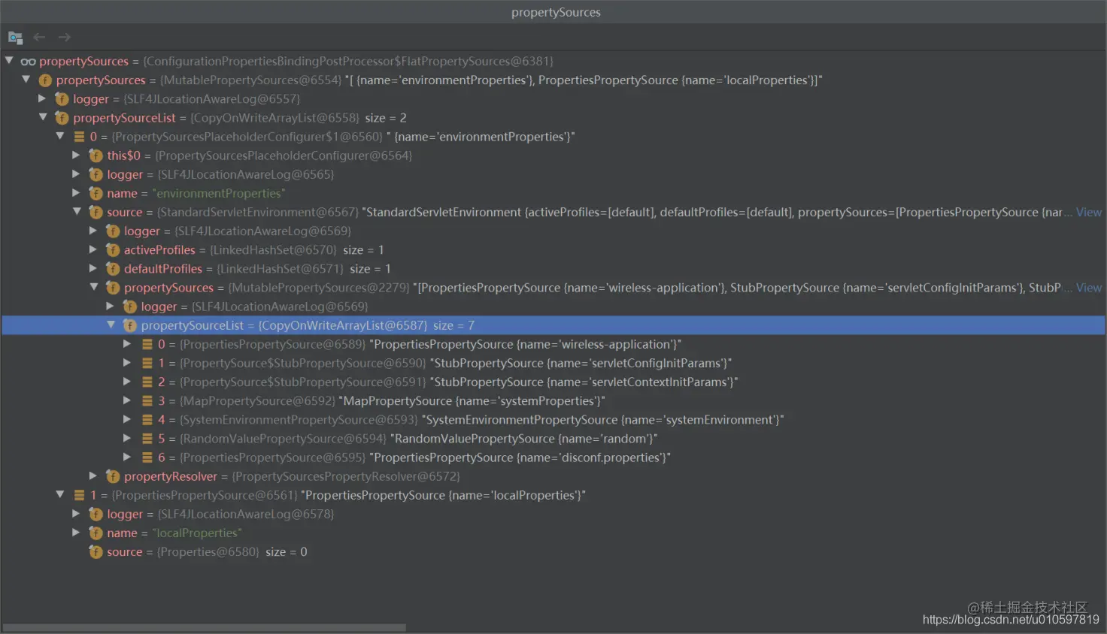Click field icon next to activeProfiles
Screen dimensions: 1107x634
(113, 249)
